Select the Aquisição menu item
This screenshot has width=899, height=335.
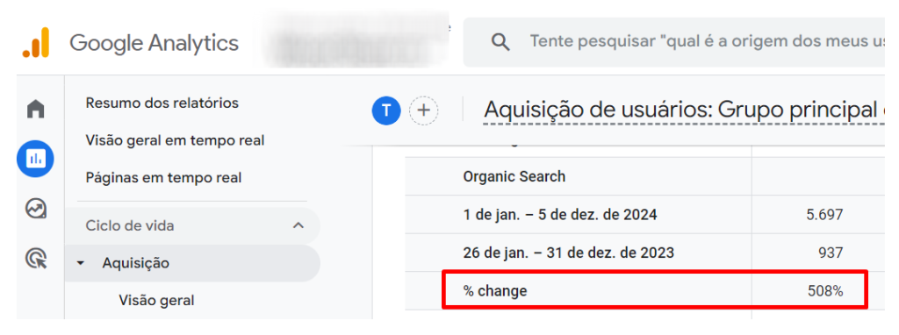pos(192,263)
